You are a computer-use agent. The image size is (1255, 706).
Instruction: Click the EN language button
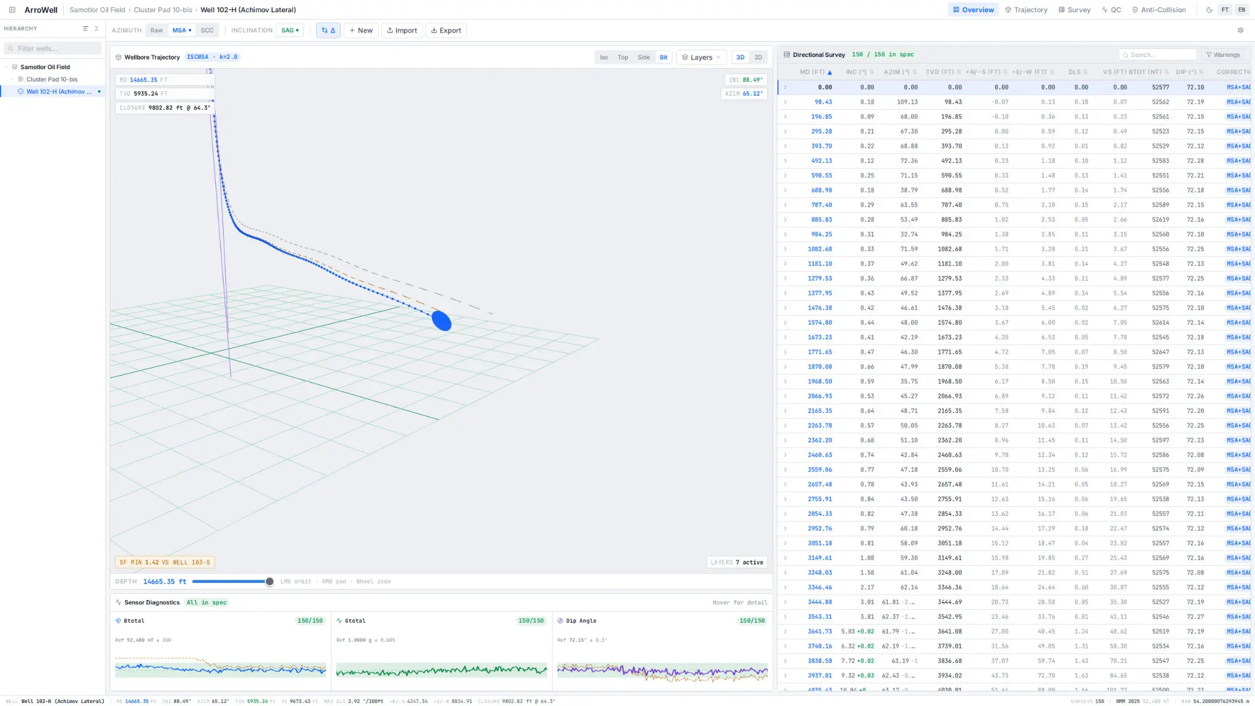pyautogui.click(x=1242, y=10)
